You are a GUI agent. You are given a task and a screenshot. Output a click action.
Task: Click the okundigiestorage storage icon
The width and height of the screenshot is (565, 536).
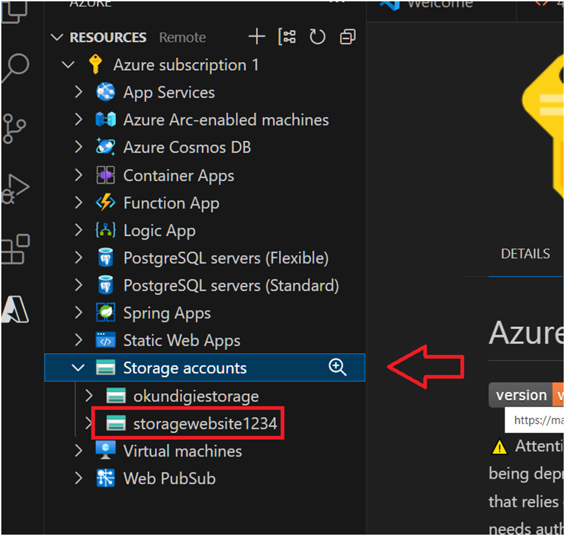point(116,396)
